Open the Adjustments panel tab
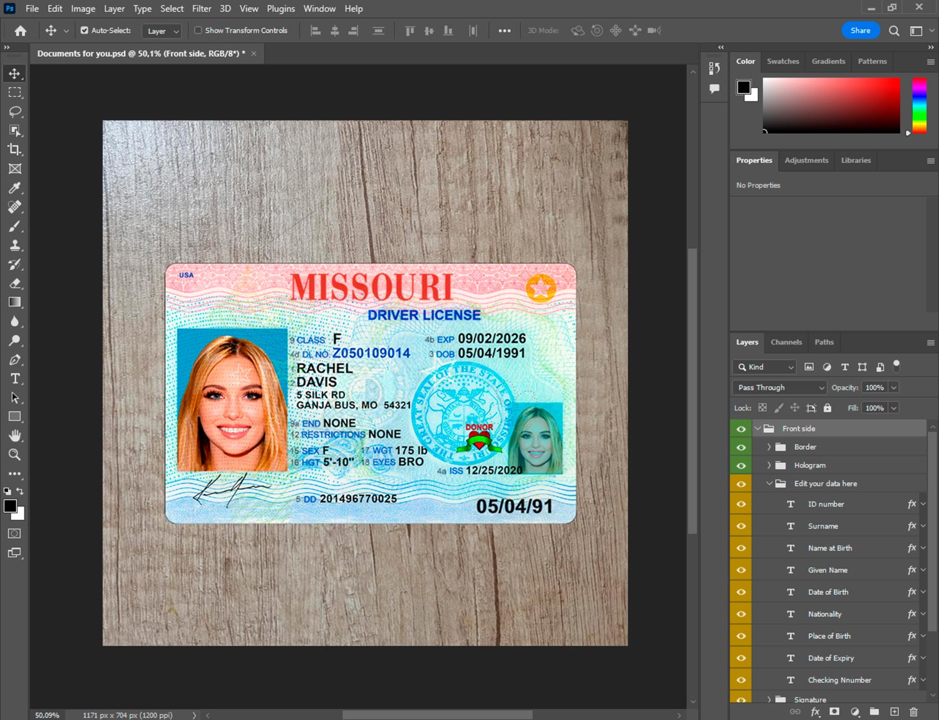The height and width of the screenshot is (720, 939). (x=806, y=160)
